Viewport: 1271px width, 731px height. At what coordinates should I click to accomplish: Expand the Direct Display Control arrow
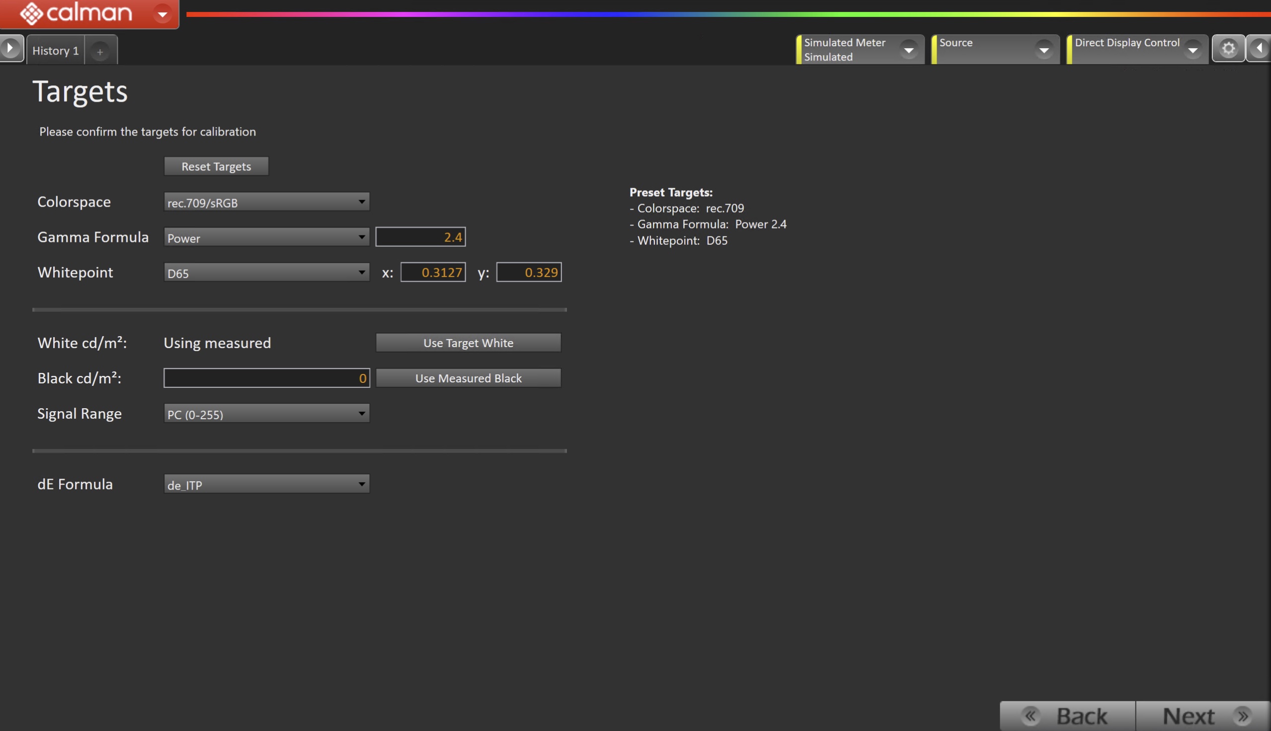pyautogui.click(x=1192, y=50)
